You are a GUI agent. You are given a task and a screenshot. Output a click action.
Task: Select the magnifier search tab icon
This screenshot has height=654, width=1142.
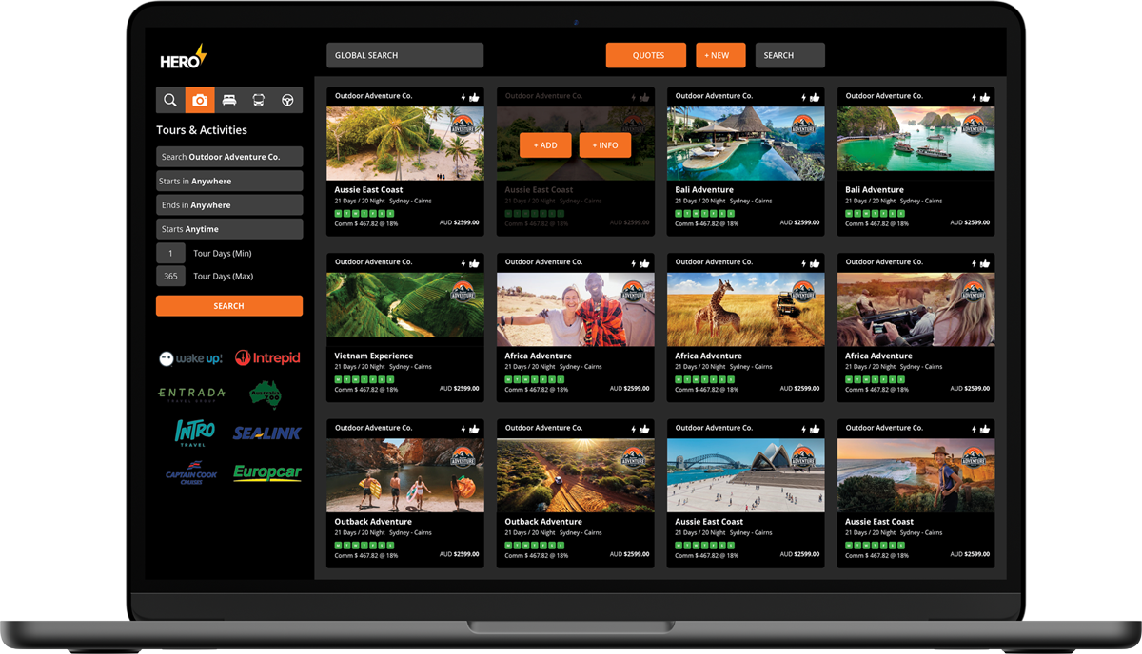[170, 100]
